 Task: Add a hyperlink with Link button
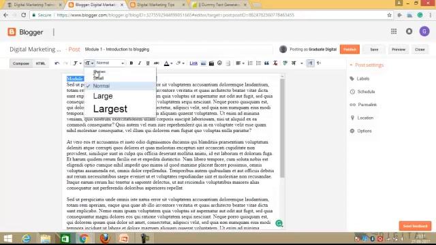[x=193, y=63]
